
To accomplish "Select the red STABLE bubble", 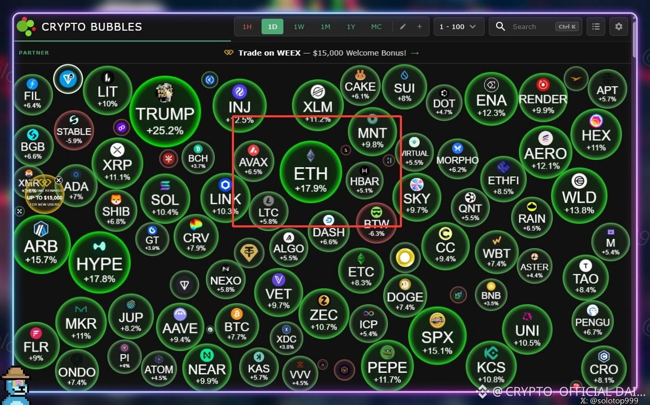I will (74, 130).
